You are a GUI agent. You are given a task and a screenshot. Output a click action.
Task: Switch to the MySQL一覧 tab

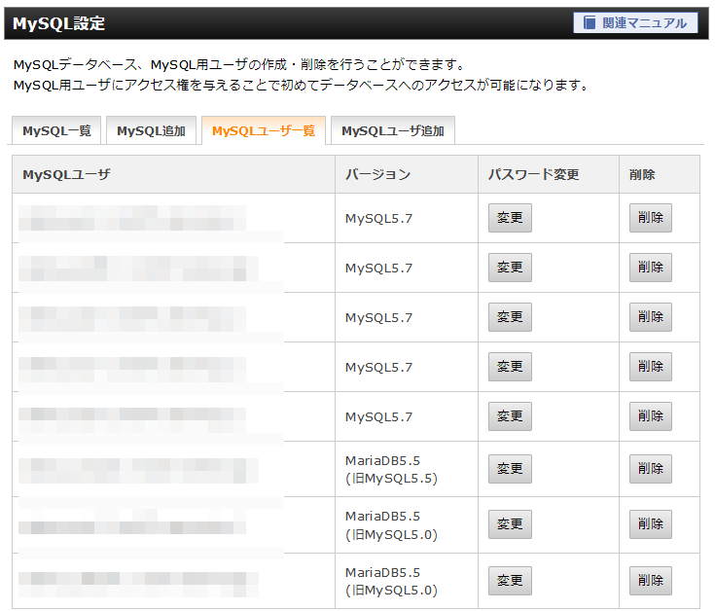point(56,131)
